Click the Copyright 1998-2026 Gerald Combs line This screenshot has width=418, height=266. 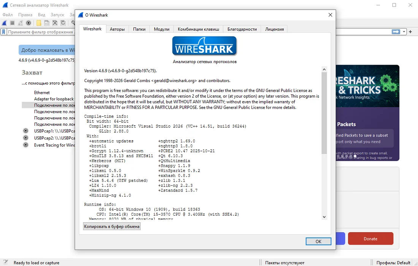click(x=157, y=81)
